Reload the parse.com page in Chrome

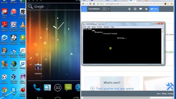pyautogui.click(x=90, y=4)
